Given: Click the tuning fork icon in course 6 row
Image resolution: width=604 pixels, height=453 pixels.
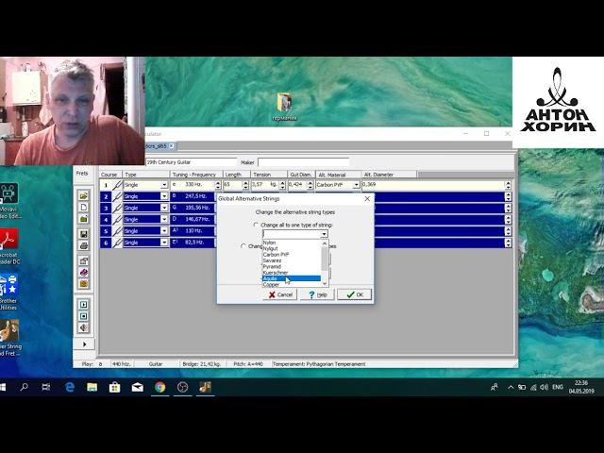Looking at the screenshot, I should tap(117, 243).
